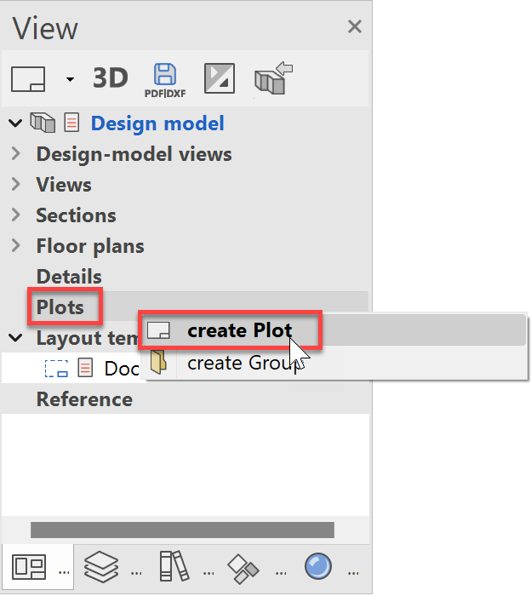Screen dimensions: 531x596
Task: Select the Views tree item
Action: click(x=64, y=185)
